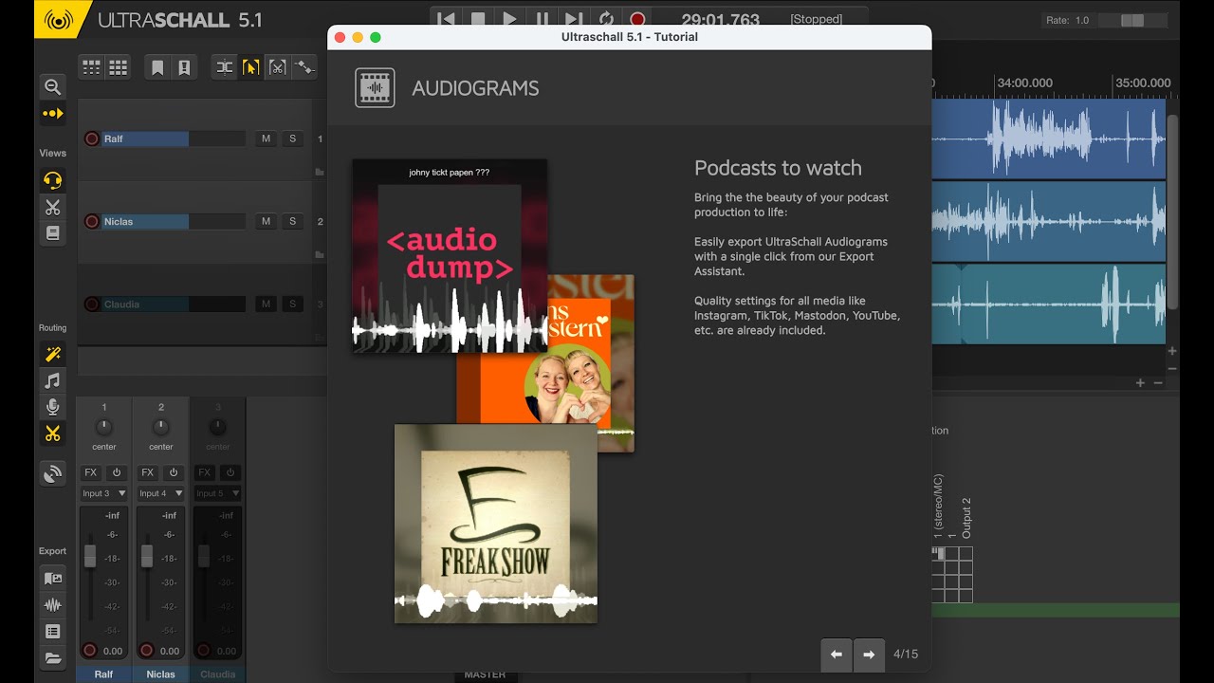
Task: Select the scissors edit view icon
Action: pyautogui.click(x=52, y=207)
